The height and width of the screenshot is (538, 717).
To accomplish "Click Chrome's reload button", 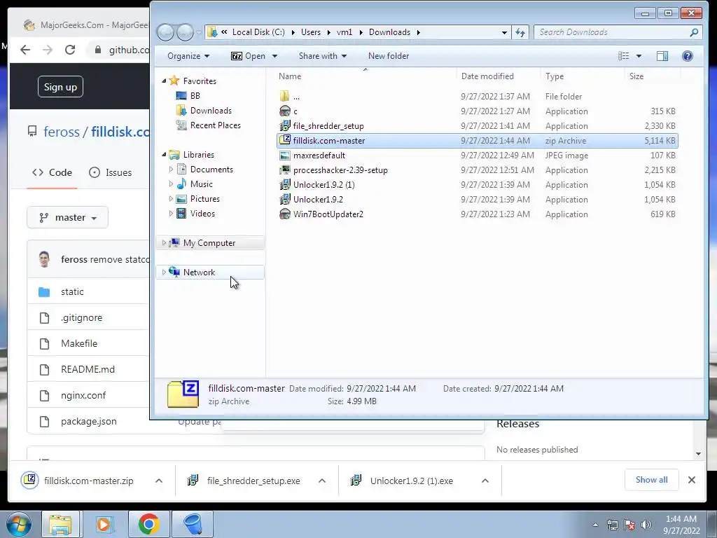I will (x=70, y=50).
